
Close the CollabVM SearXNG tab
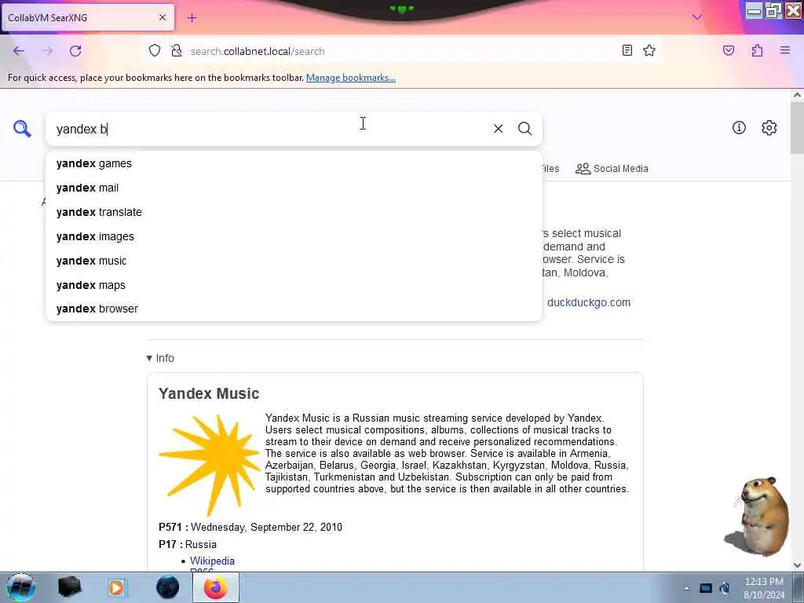(x=163, y=17)
